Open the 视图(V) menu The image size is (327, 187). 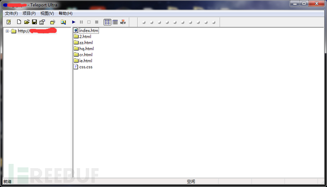(x=47, y=13)
